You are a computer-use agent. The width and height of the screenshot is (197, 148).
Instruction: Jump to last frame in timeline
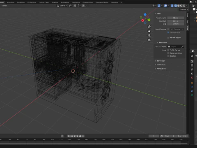83,136
